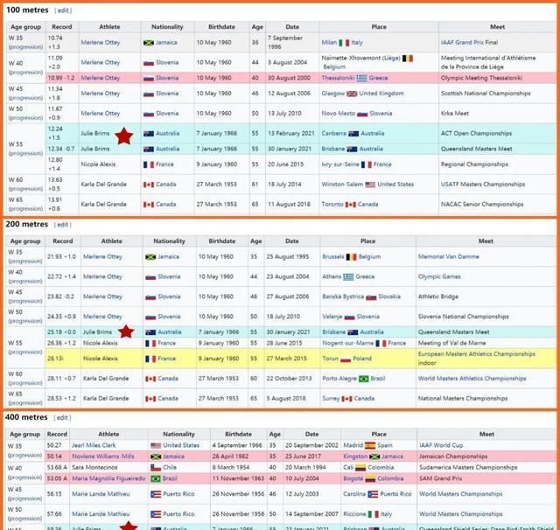
Task: Open the Olympic Games meet link
Action: pos(439,276)
